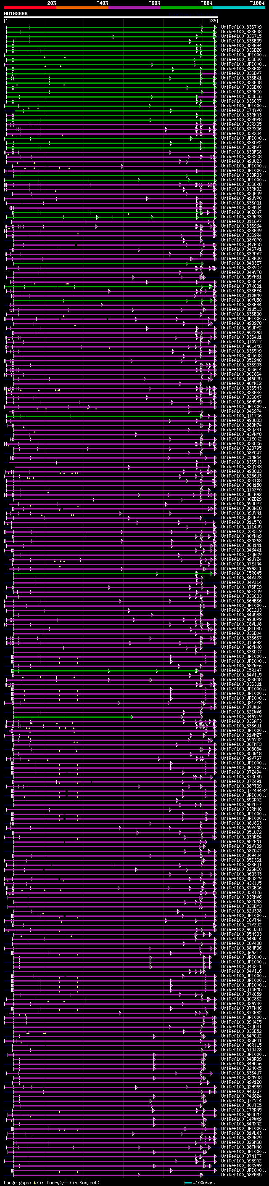The height and width of the screenshot is (1186, 269).
Task: Click the purple ~60% identity color bar
Action: coord(135,8)
